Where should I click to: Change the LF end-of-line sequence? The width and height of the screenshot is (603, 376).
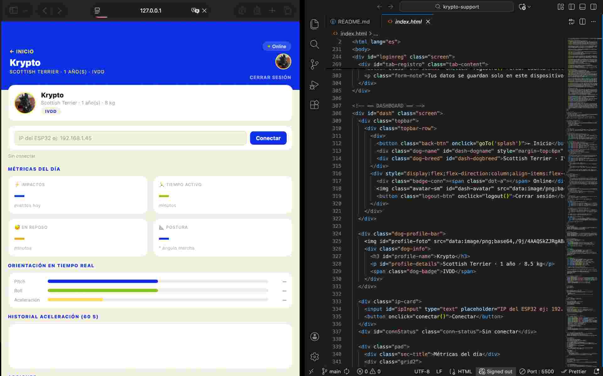point(439,372)
